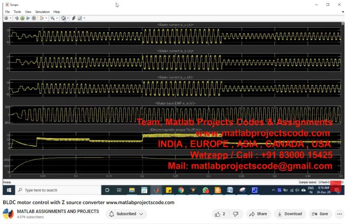Open the MATLAB ASSIGNMENTS AND PROJECTS channel name
The height and width of the screenshot is (224, 347).
[x=58, y=211]
